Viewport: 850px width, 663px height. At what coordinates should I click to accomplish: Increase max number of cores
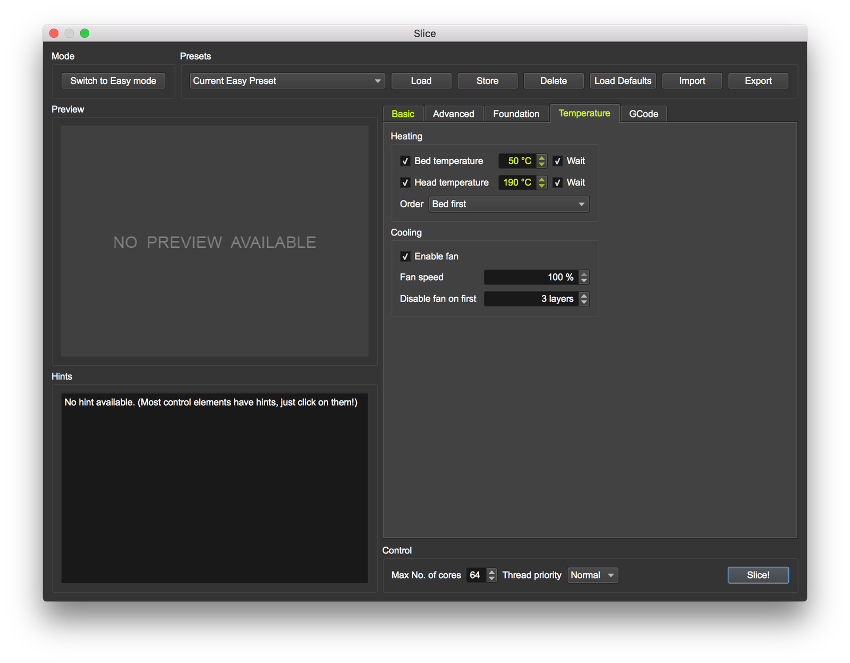(x=492, y=572)
